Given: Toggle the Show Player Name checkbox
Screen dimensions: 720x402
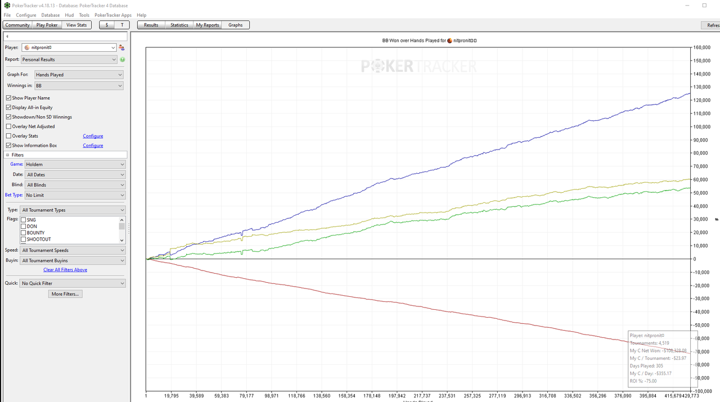Looking at the screenshot, I should click(x=8, y=98).
